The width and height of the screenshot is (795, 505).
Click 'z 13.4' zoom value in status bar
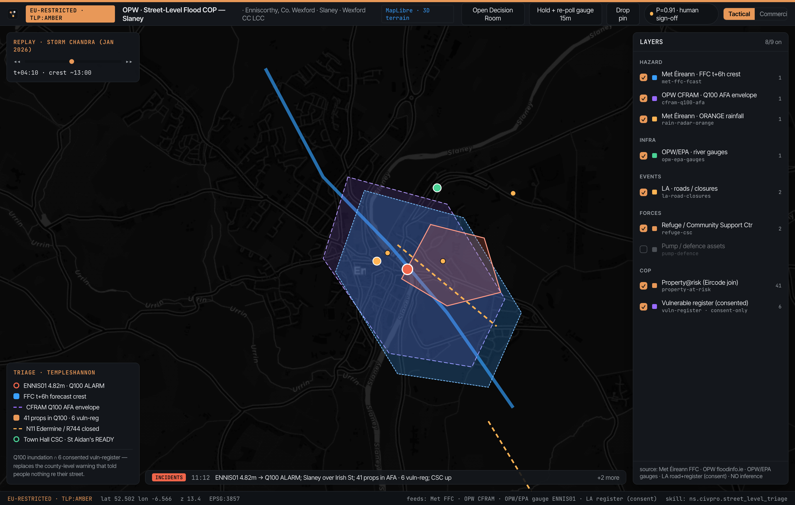pos(190,499)
